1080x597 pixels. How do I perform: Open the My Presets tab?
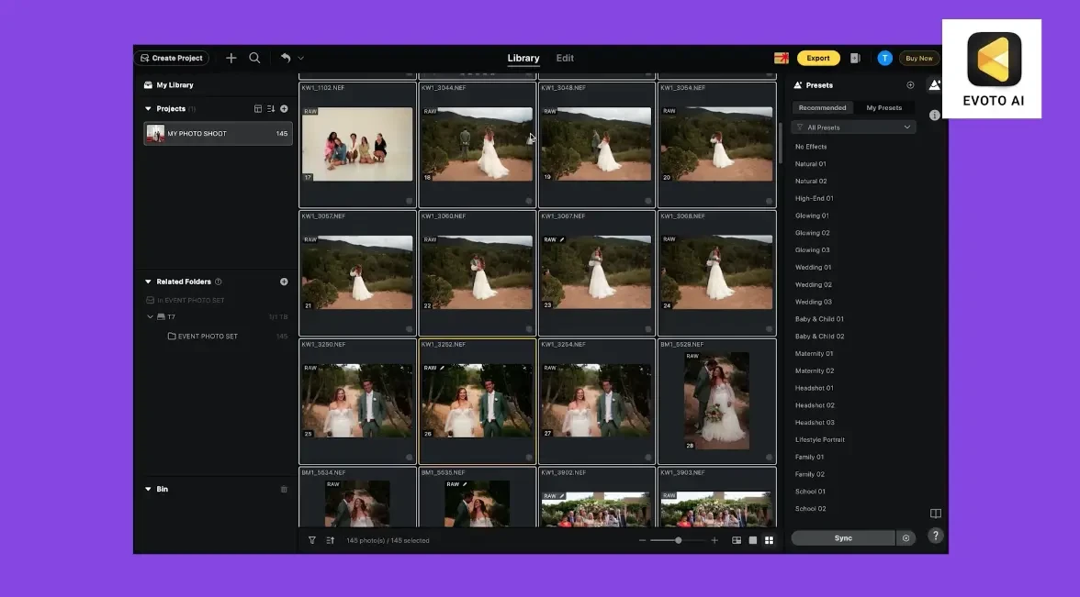[883, 107]
